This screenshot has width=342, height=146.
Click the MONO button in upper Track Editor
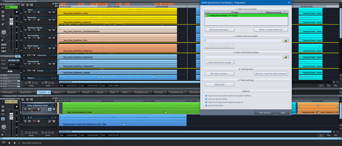[4, 45]
